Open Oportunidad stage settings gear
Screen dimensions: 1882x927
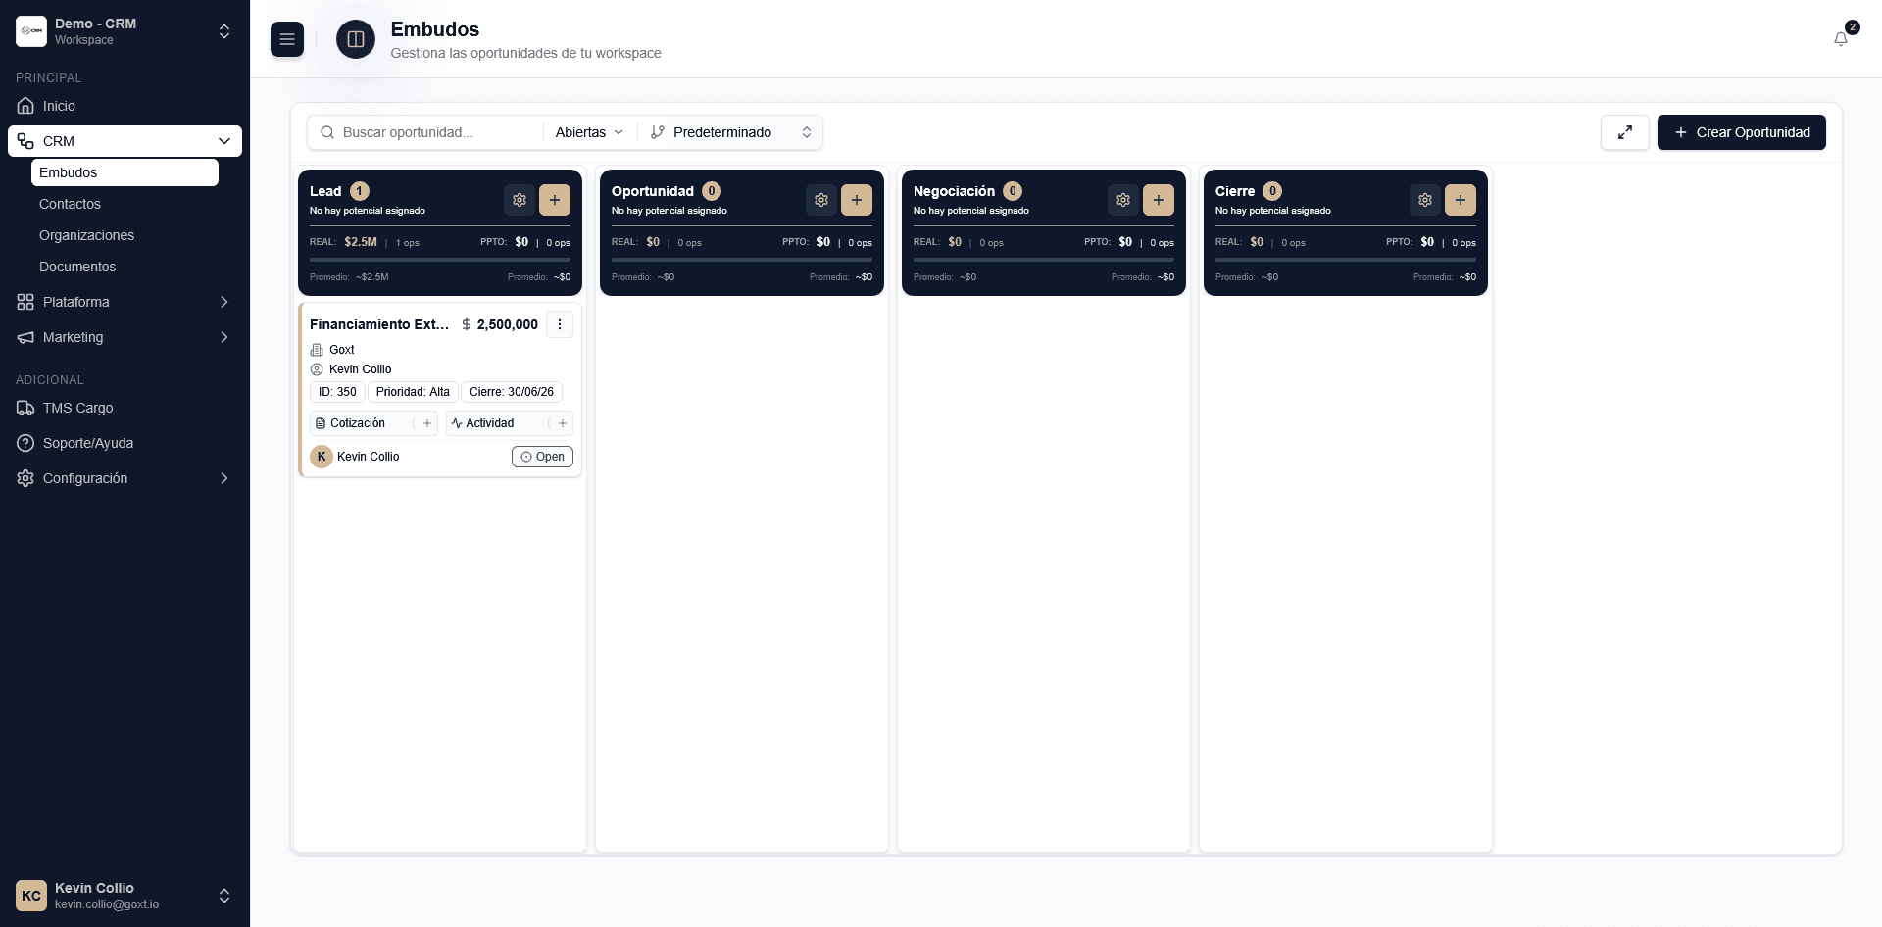click(821, 200)
